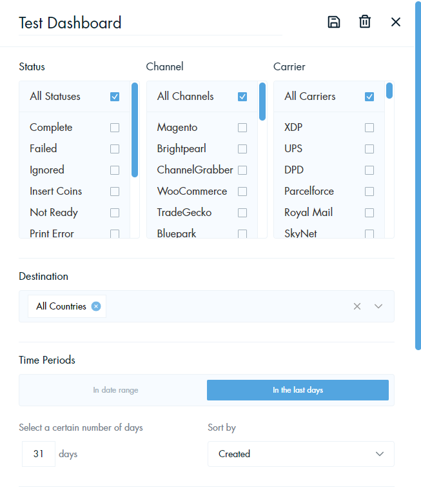Select In the last days tab

coord(298,390)
